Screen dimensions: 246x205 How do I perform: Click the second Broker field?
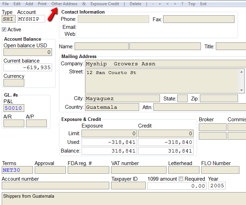[213, 136]
